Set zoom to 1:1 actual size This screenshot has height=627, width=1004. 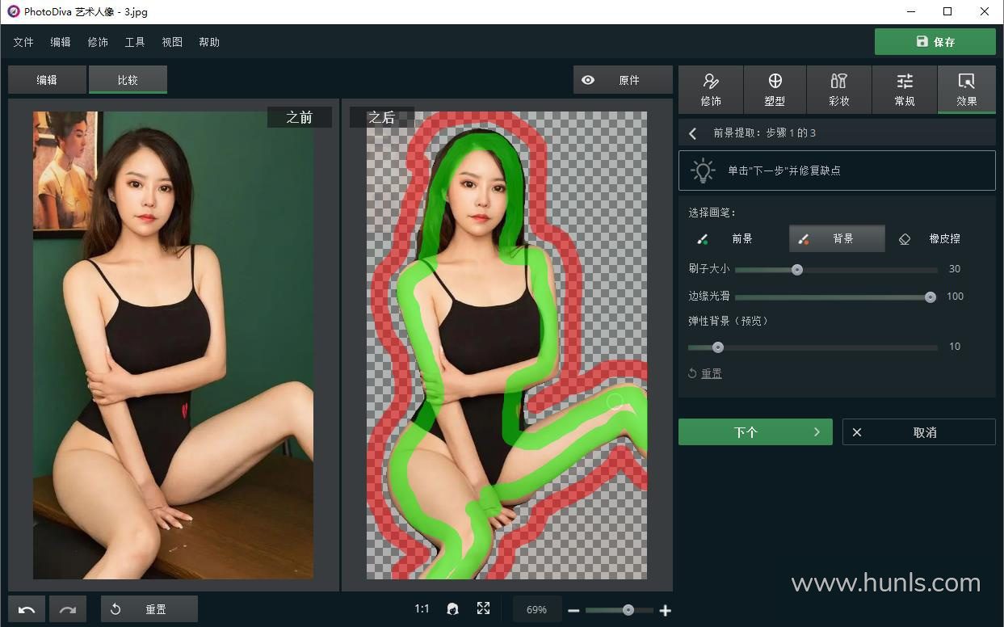[x=422, y=609]
